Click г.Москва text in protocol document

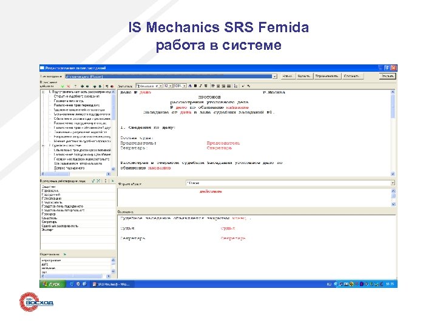(274, 92)
